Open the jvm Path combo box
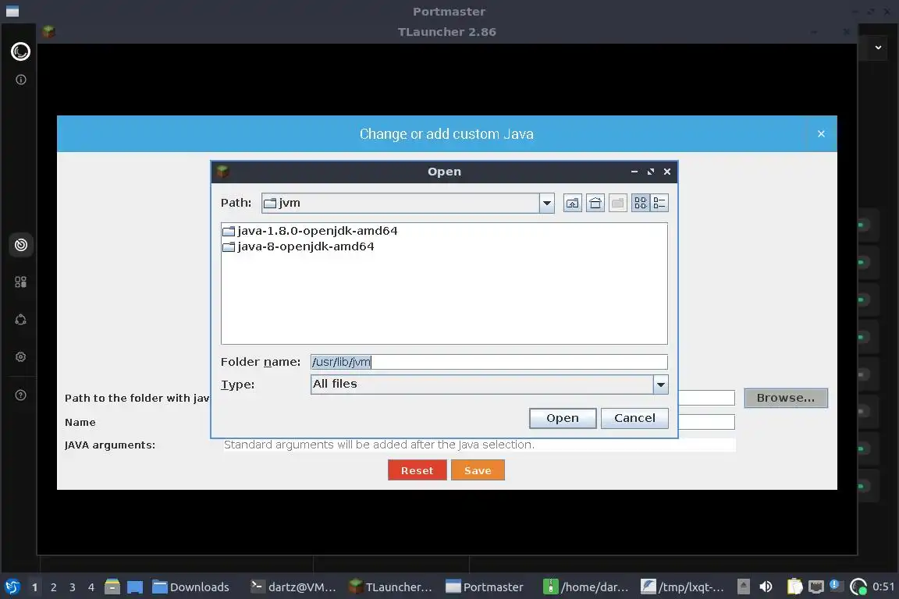 pyautogui.click(x=407, y=203)
